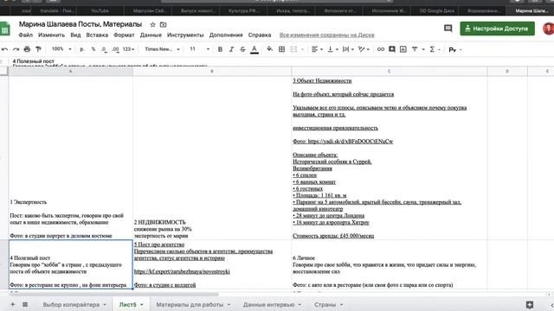Open the 123 number format dropdown
The height and width of the screenshot is (311, 554).
click(129, 49)
